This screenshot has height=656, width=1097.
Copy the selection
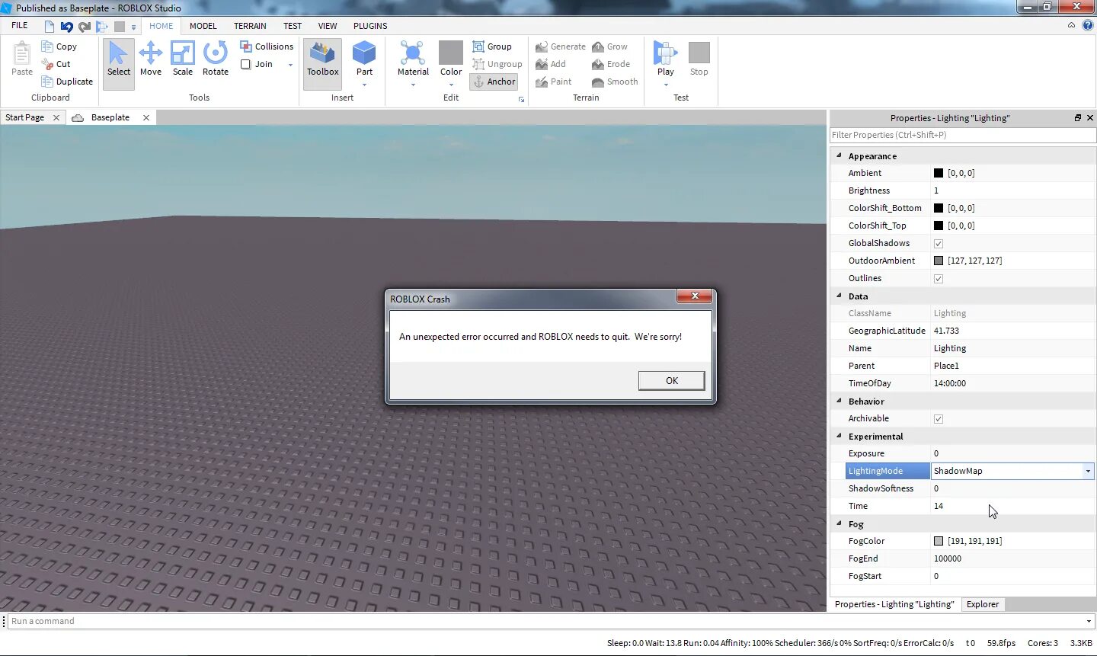coord(59,46)
